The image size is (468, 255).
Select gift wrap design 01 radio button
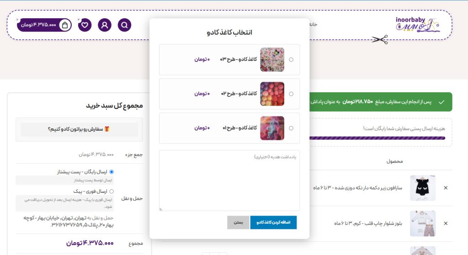coord(292,128)
